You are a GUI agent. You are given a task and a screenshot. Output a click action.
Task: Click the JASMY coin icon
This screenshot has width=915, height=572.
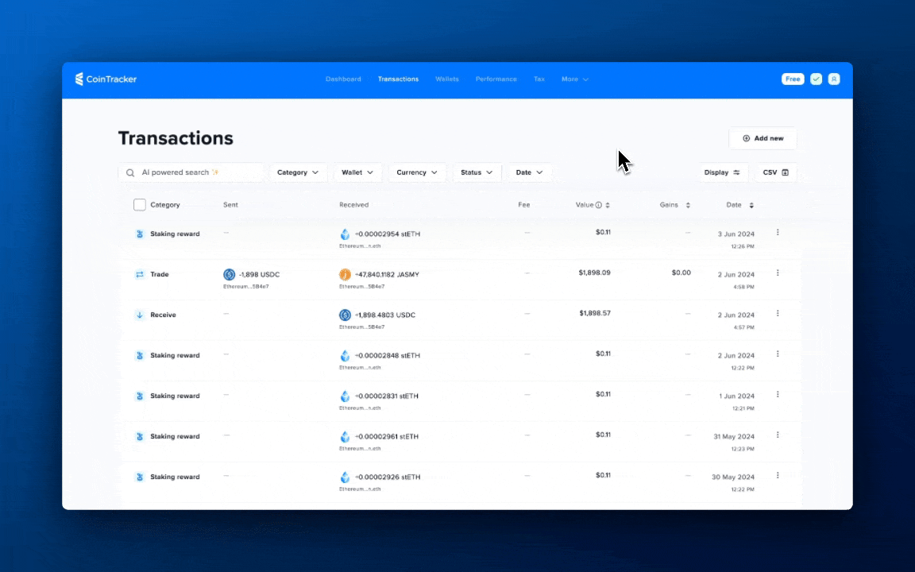tap(345, 274)
